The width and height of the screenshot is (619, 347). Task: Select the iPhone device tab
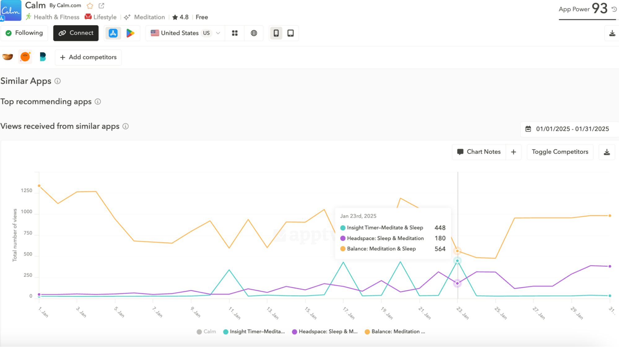coord(276,33)
